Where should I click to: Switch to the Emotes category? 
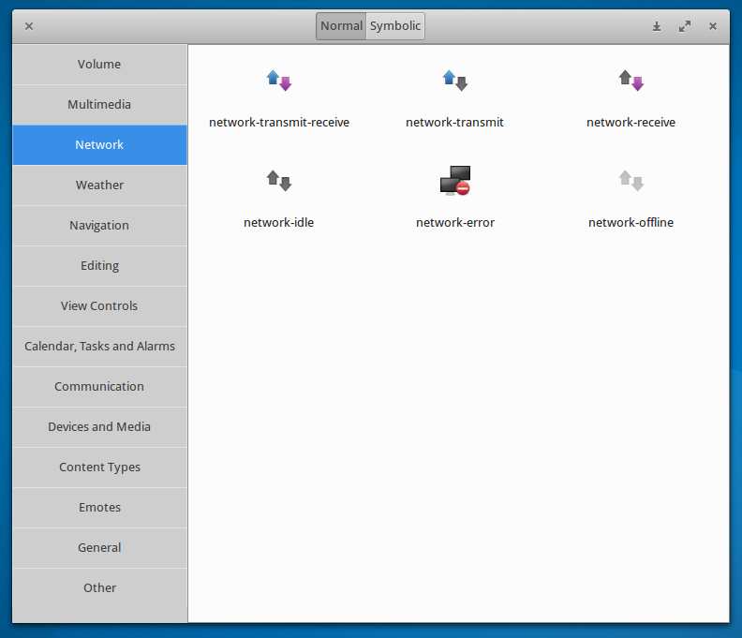(x=99, y=508)
